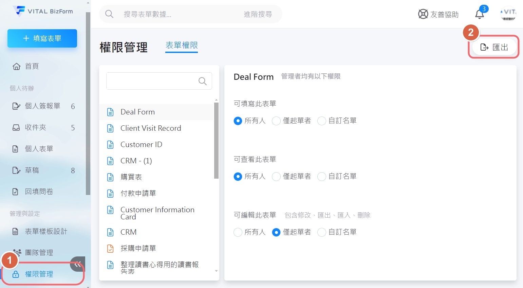
Task: Select Client Visit Record in the form list
Action: click(151, 128)
